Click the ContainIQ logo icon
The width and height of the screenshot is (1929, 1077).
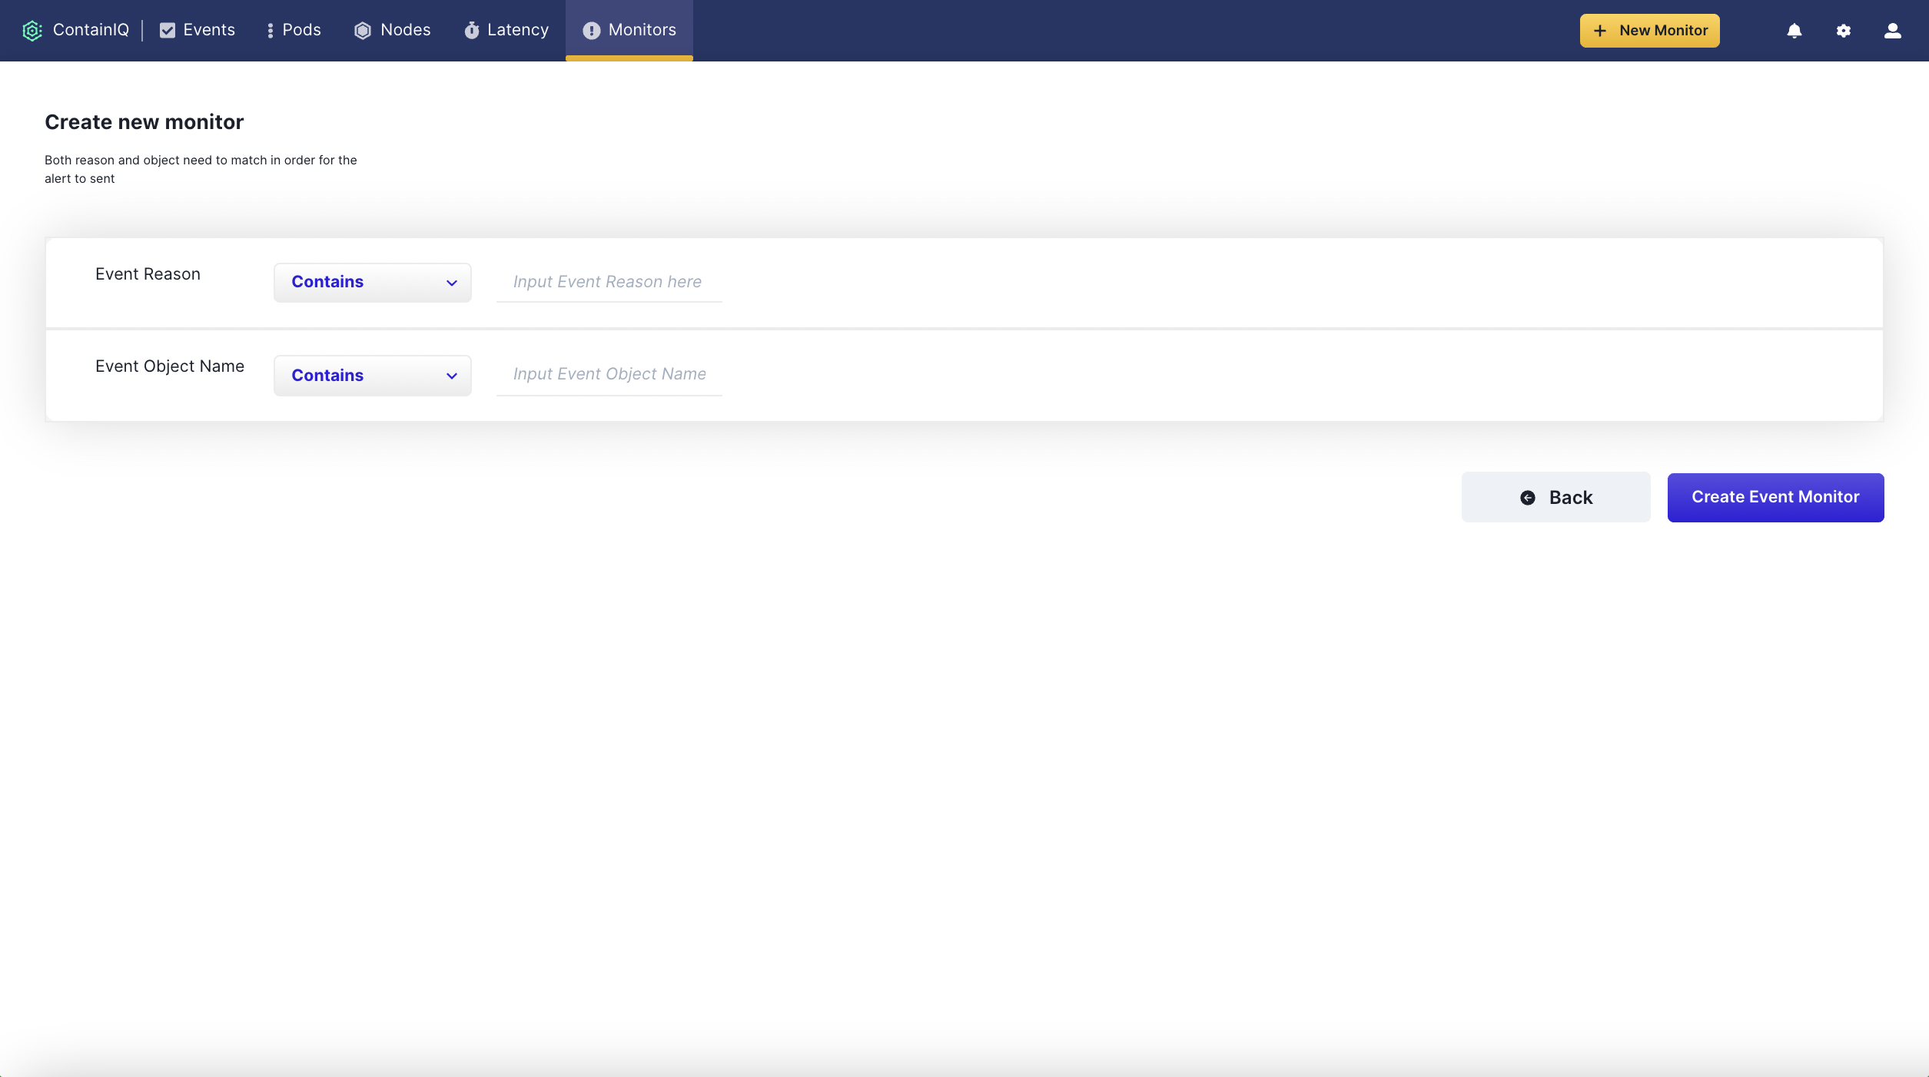[x=32, y=30]
